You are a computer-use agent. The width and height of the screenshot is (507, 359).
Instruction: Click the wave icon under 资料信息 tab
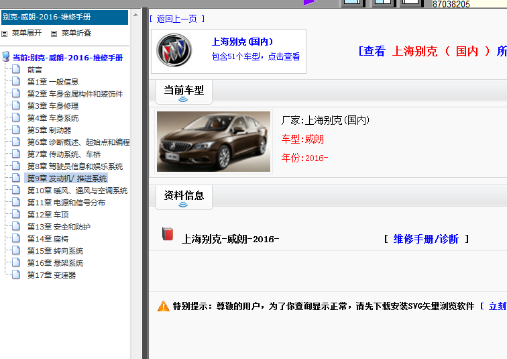click(183, 205)
